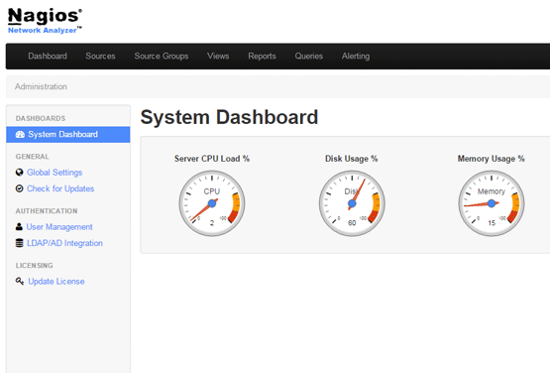Click the Server CPU Load gauge
Viewport: 550px width, 373px height.
(x=212, y=203)
